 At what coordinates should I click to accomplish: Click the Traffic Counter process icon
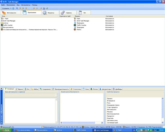tap(75, 25)
